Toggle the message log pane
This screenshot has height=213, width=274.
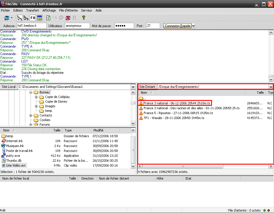40,18
